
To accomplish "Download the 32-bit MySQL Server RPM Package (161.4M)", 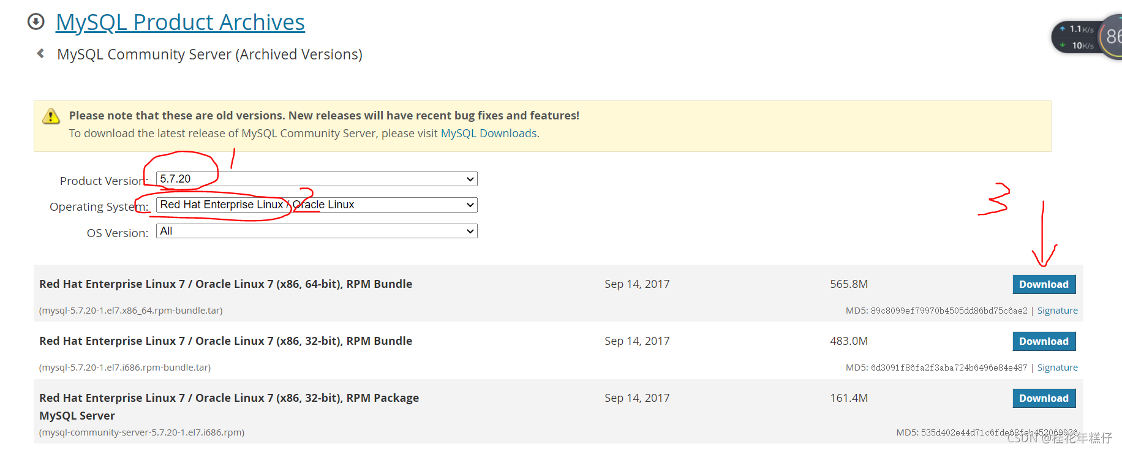I will [1044, 398].
